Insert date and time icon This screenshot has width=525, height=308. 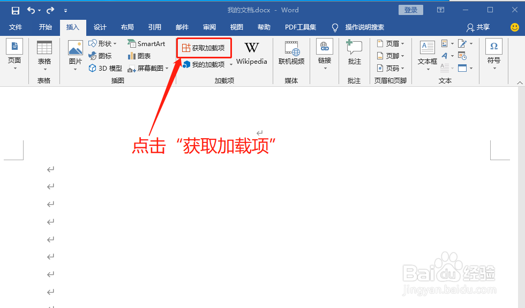(x=462, y=56)
